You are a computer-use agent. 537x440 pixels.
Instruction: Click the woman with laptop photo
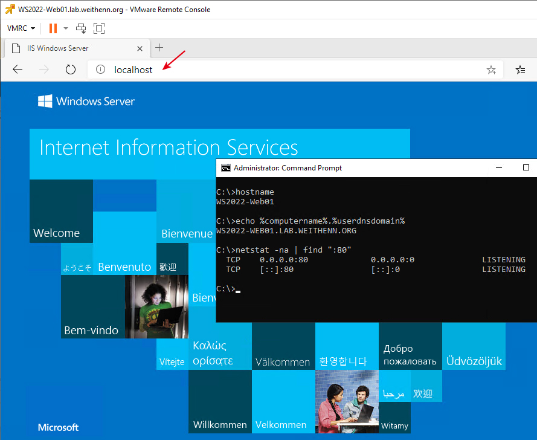pos(156,306)
